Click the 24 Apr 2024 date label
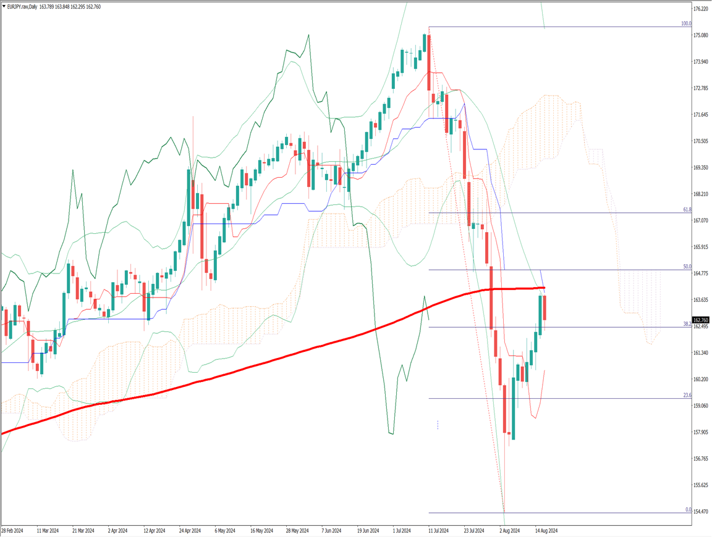The width and height of the screenshot is (712, 537). click(190, 530)
